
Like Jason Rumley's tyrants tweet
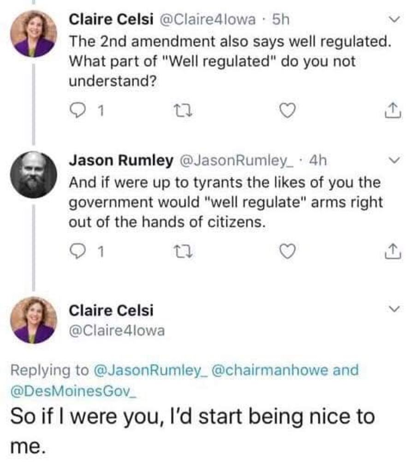287,251
